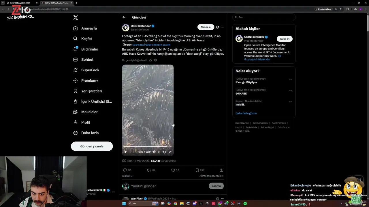Open options for #YangınBüyüyor trend

click(291, 79)
